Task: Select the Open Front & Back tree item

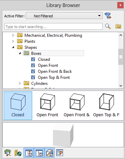Action: [x=55, y=71]
